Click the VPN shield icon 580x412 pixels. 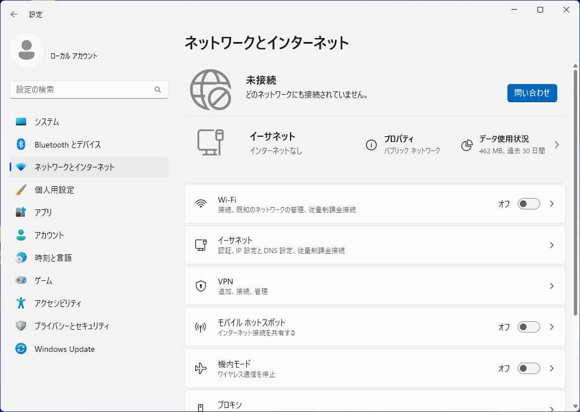[x=201, y=286]
